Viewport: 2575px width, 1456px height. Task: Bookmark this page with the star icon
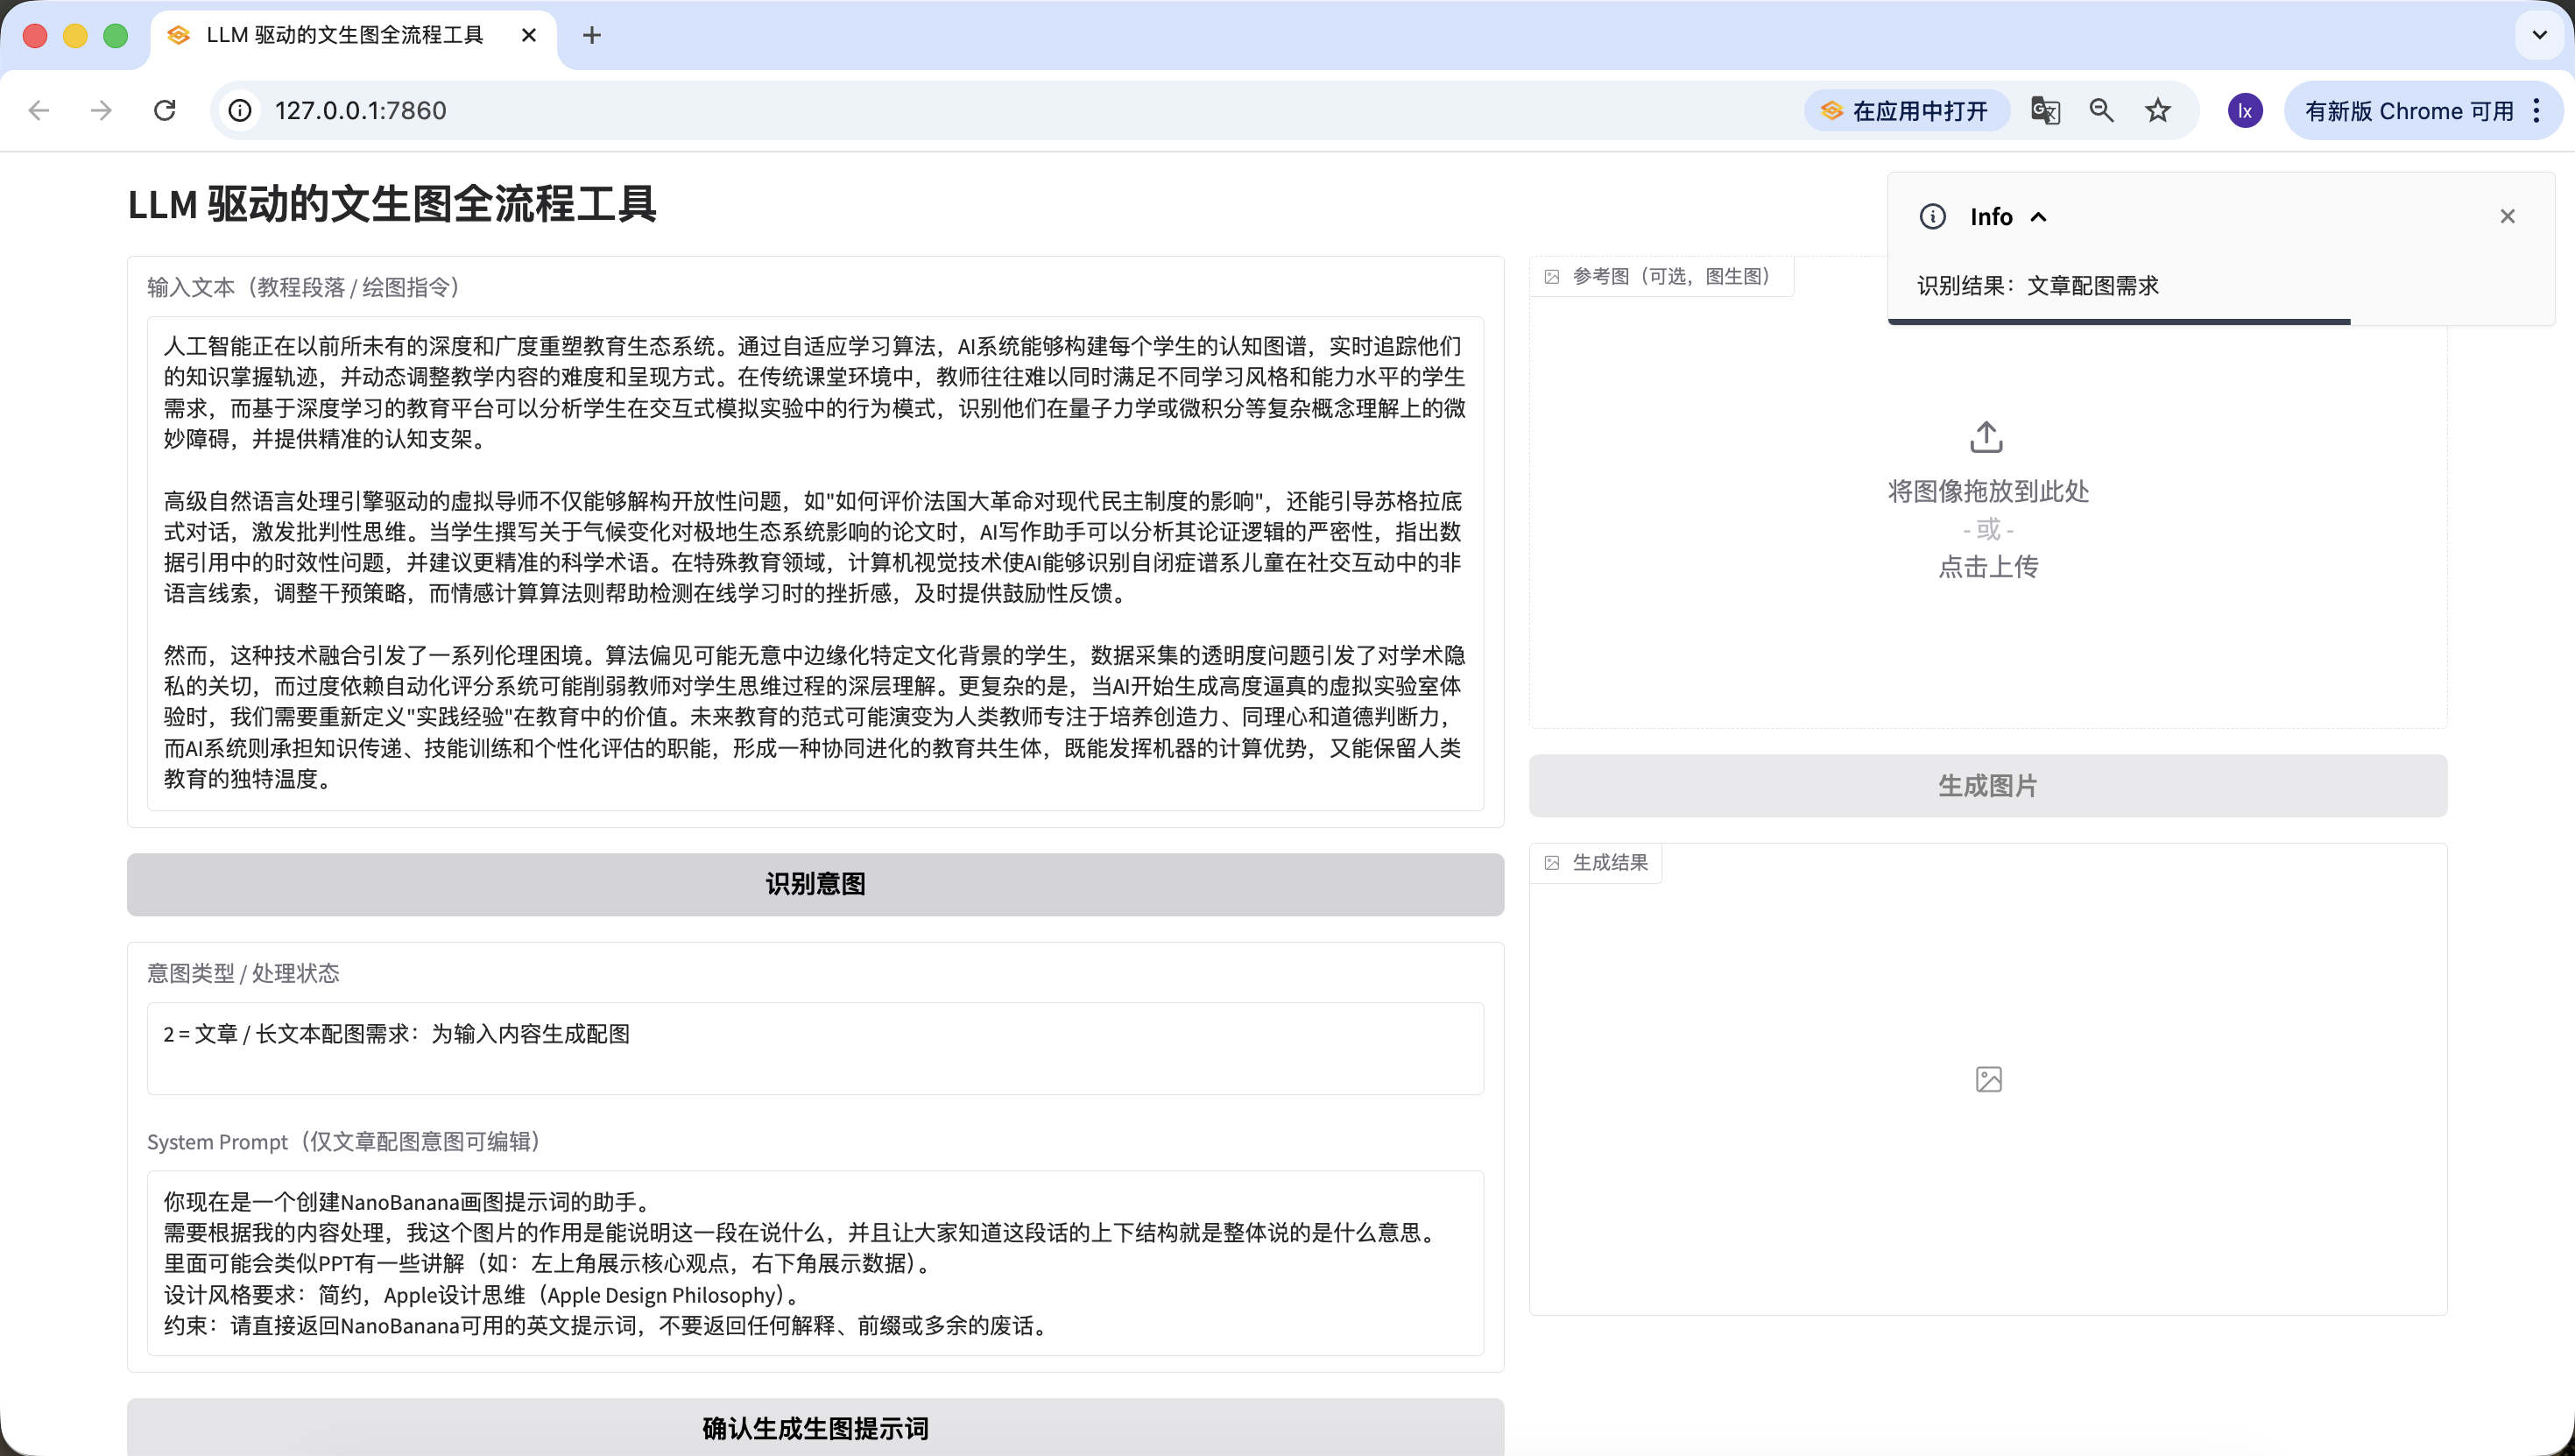point(2158,110)
